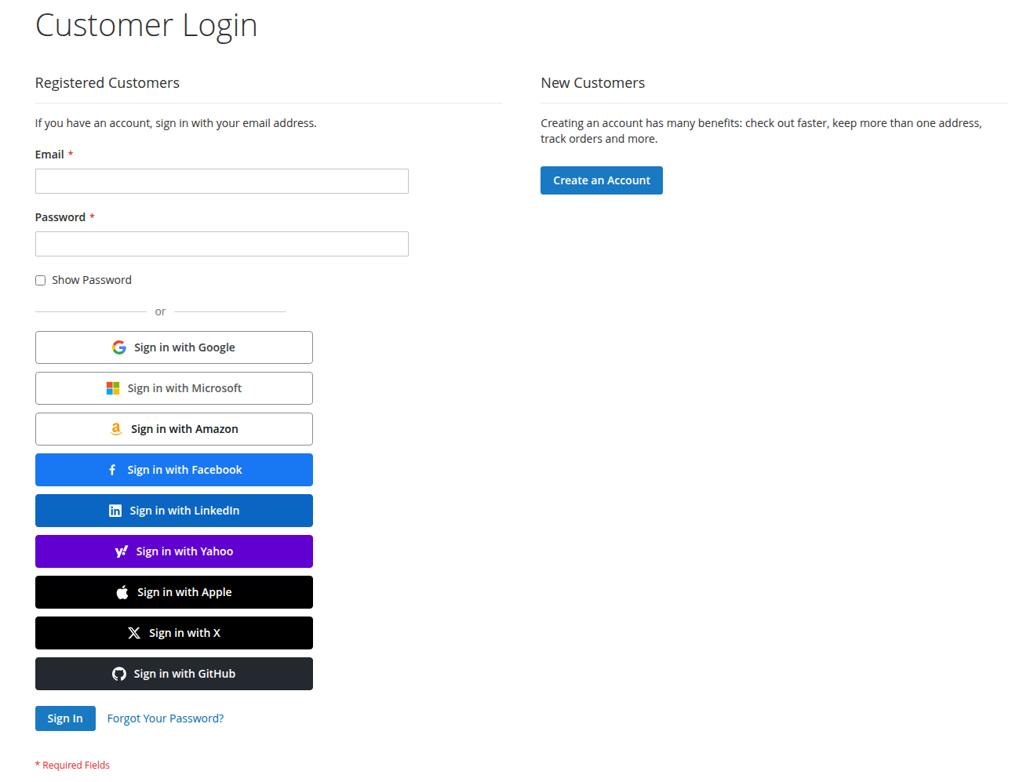Screen dimensions: 1023x782
Task: Click the Apple logo icon
Action: click(x=122, y=592)
